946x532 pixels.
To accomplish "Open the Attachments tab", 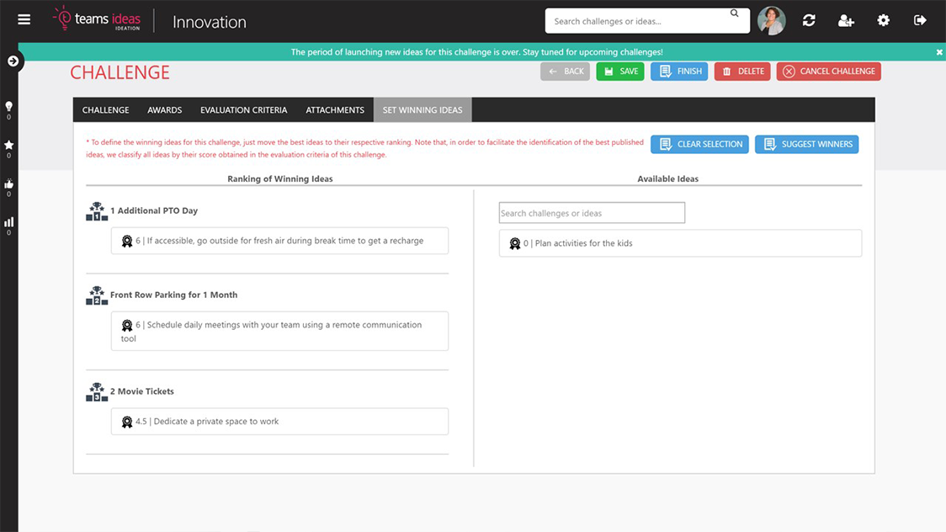I will pyautogui.click(x=335, y=110).
